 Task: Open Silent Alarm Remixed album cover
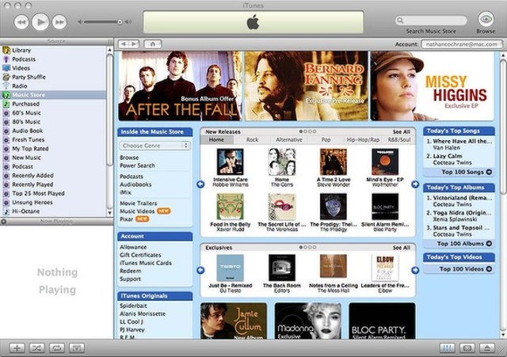(385, 207)
